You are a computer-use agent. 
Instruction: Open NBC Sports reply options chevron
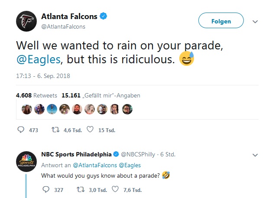pyautogui.click(x=255, y=154)
